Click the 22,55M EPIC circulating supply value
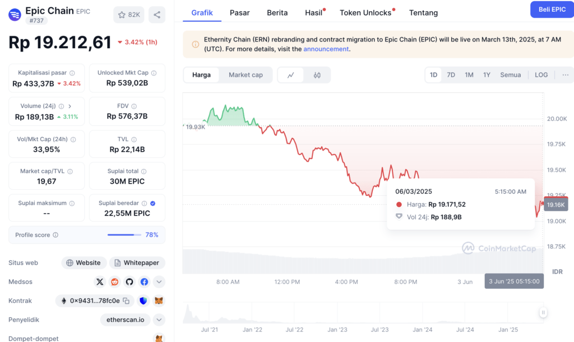This screenshot has width=574, height=342. coord(127,213)
